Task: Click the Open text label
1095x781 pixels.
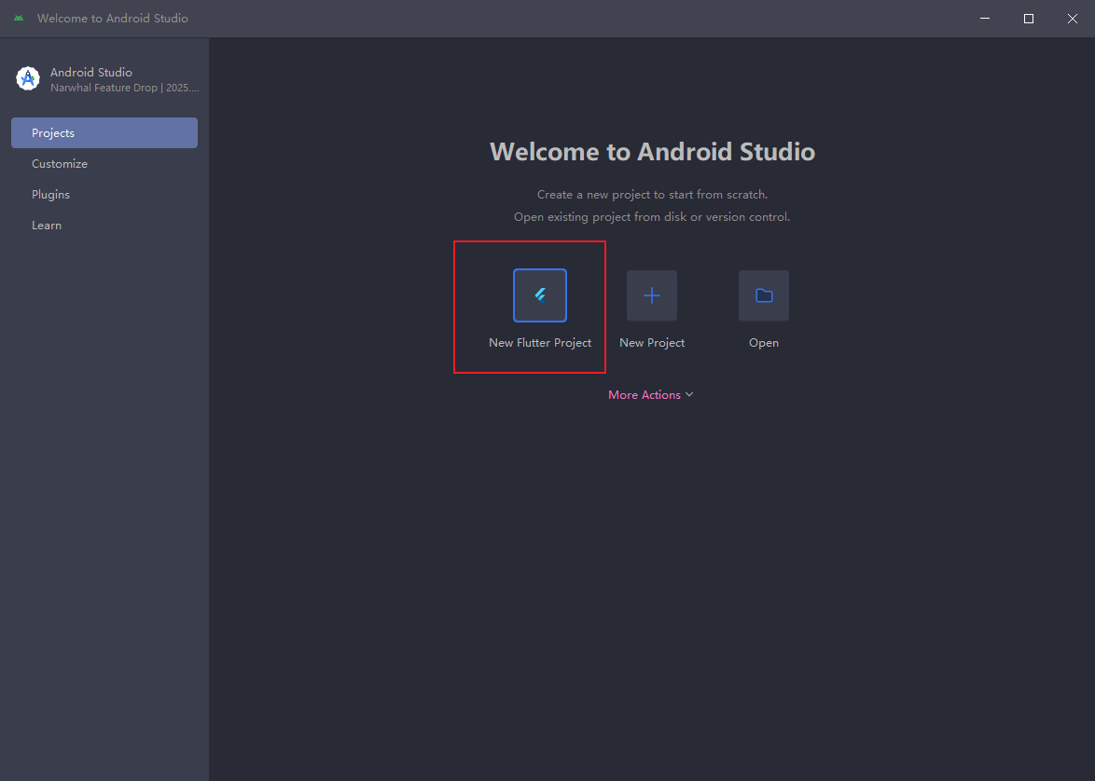Action: (764, 343)
